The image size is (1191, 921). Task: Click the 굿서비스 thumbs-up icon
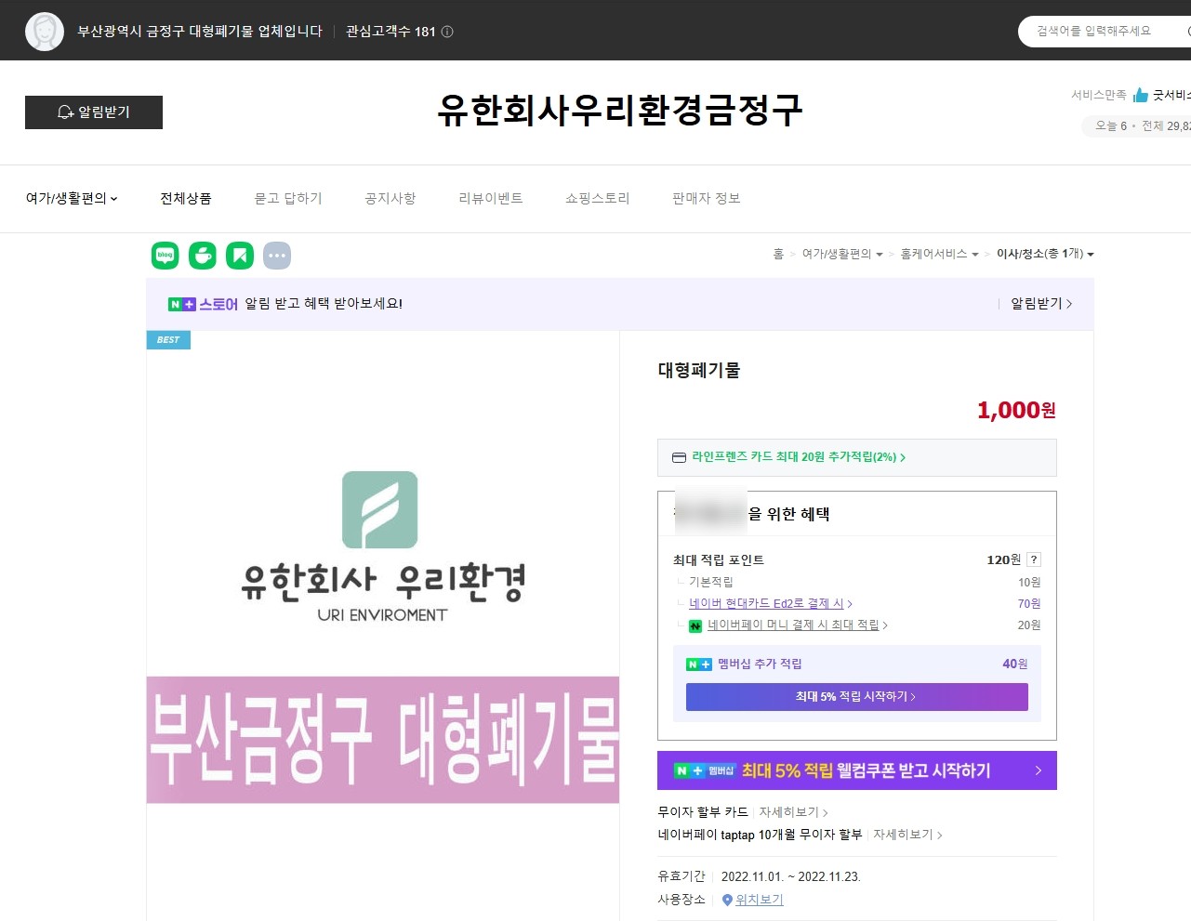[x=1141, y=95]
